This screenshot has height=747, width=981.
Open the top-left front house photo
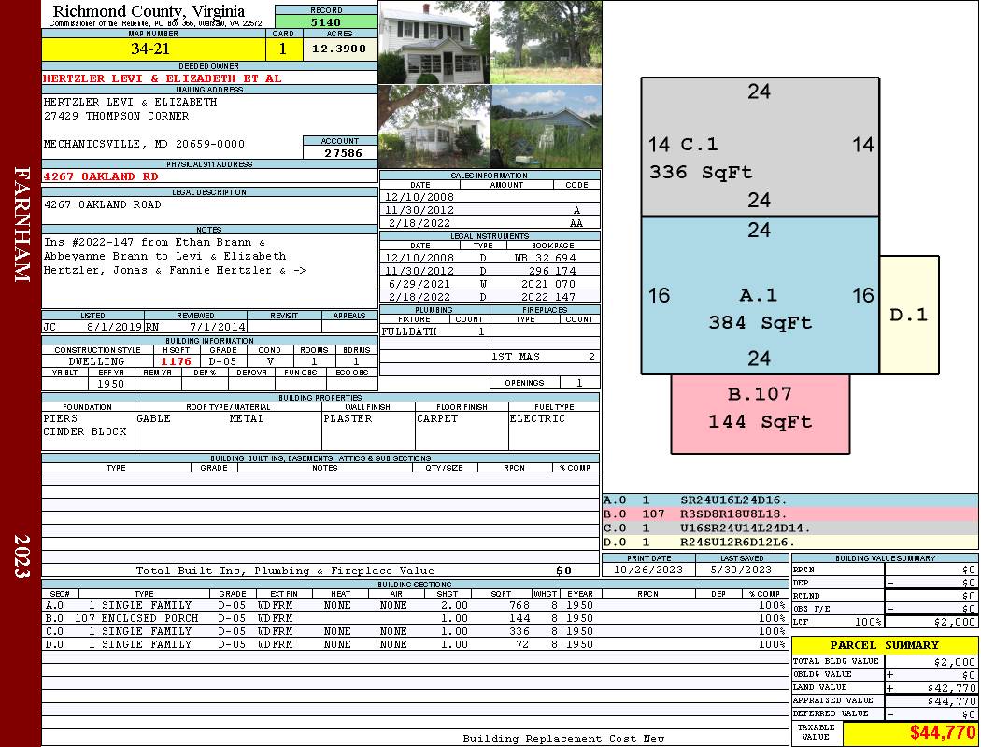(x=434, y=42)
